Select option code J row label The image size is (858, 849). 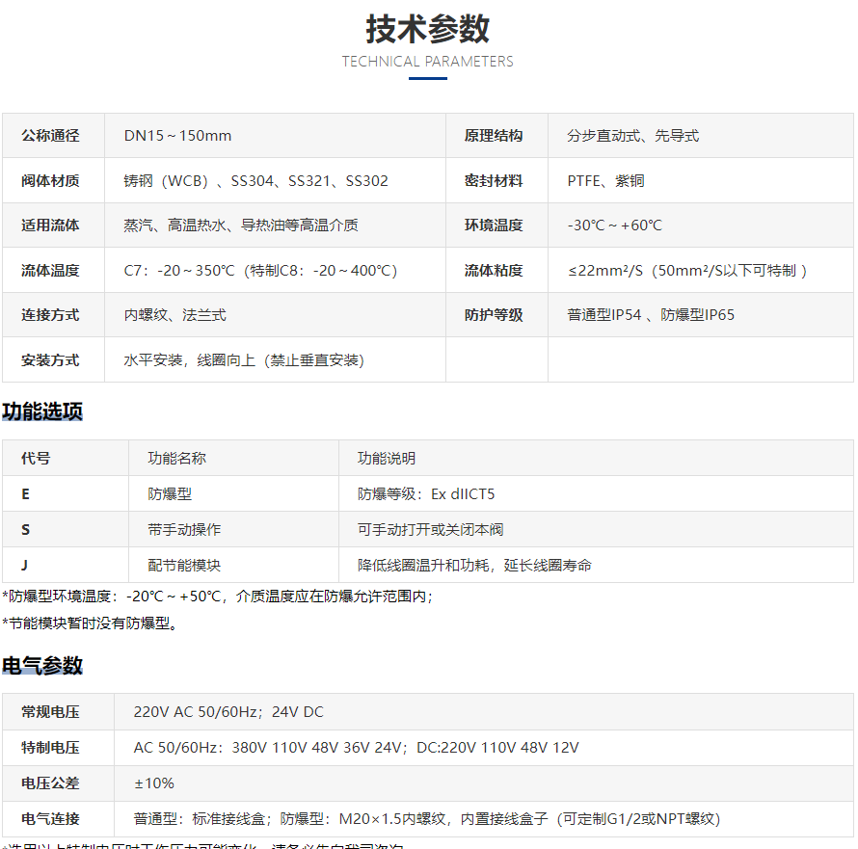click(25, 566)
